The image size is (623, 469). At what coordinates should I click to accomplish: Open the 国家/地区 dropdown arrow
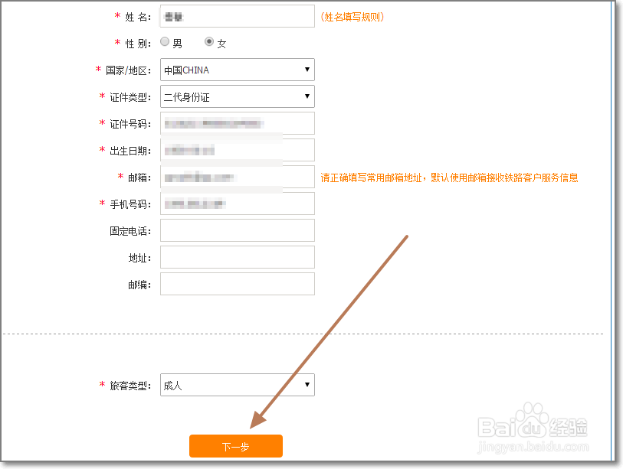307,70
